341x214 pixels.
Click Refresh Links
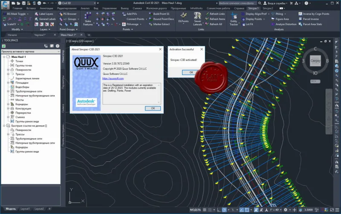point(215,14)
